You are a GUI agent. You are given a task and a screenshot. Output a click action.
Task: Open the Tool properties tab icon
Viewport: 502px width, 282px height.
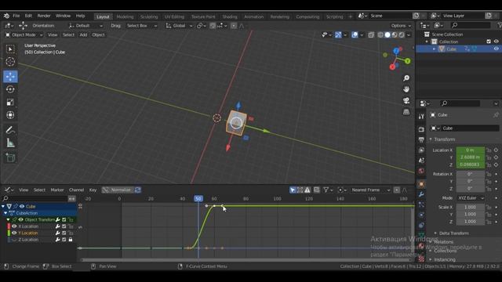tap(421, 117)
